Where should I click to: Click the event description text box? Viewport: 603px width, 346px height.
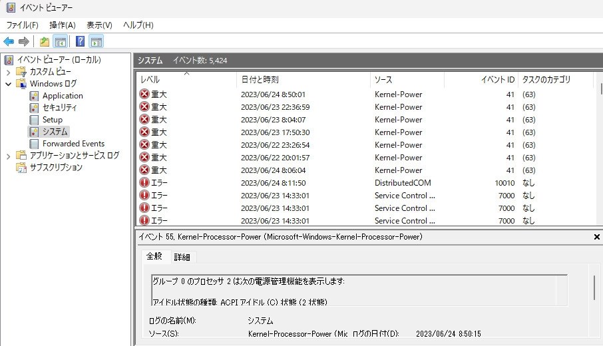tap(359, 290)
